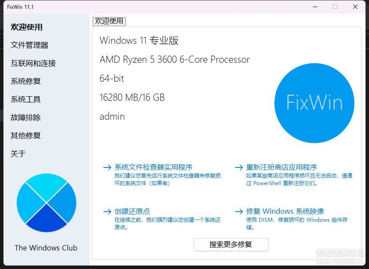369x269 pixels.
Task: Click The Windows Club text label
Action: 46,248
